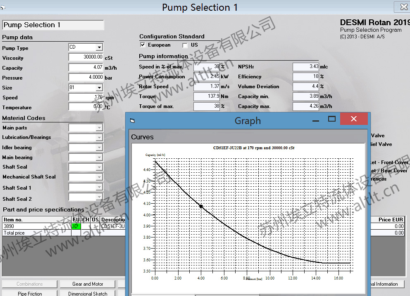Click the Torque value field 137.9
Image resolution: width=410 pixels, height=296 pixels.
207,96
